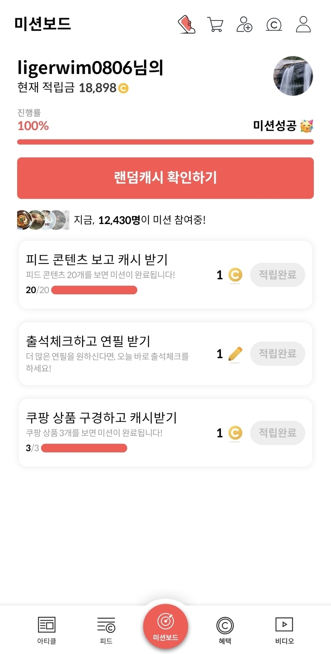Tap the gold coin beside current balance
This screenshot has width=331, height=654.
click(x=124, y=88)
